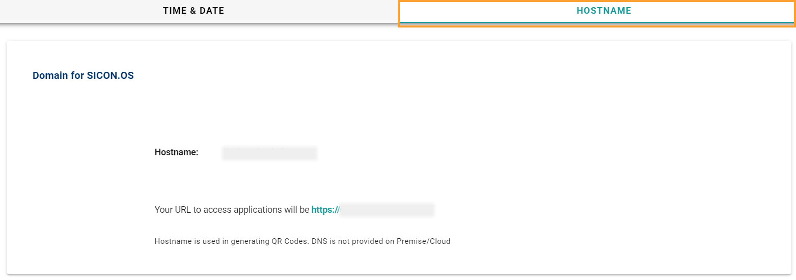The height and width of the screenshot is (280, 796).
Task: Click the teal underline of HOSTNAME tab
Action: coord(596,23)
